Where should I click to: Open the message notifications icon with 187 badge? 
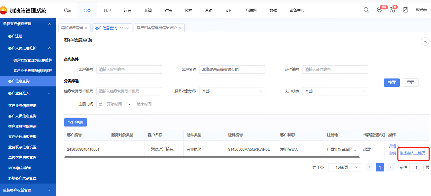click(380, 10)
